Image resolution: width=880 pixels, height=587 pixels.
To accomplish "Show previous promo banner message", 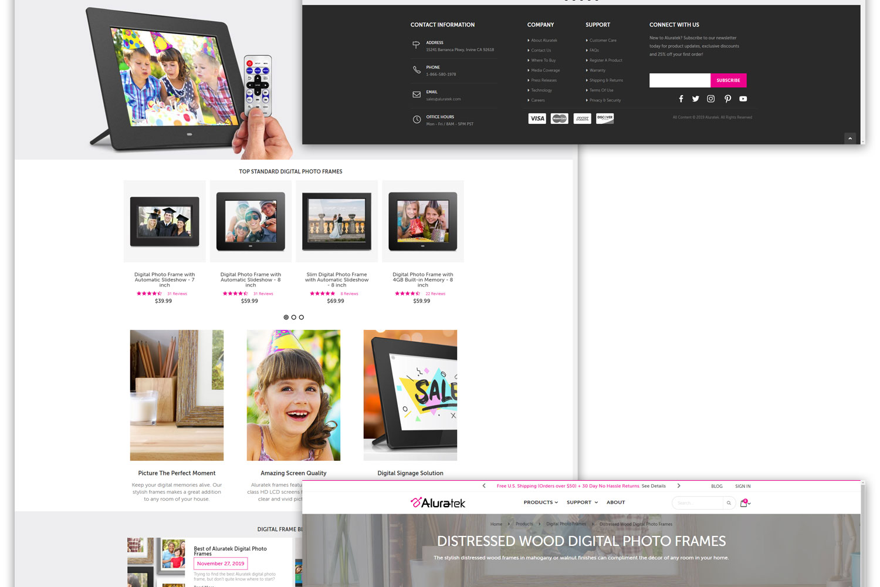I will tap(484, 486).
